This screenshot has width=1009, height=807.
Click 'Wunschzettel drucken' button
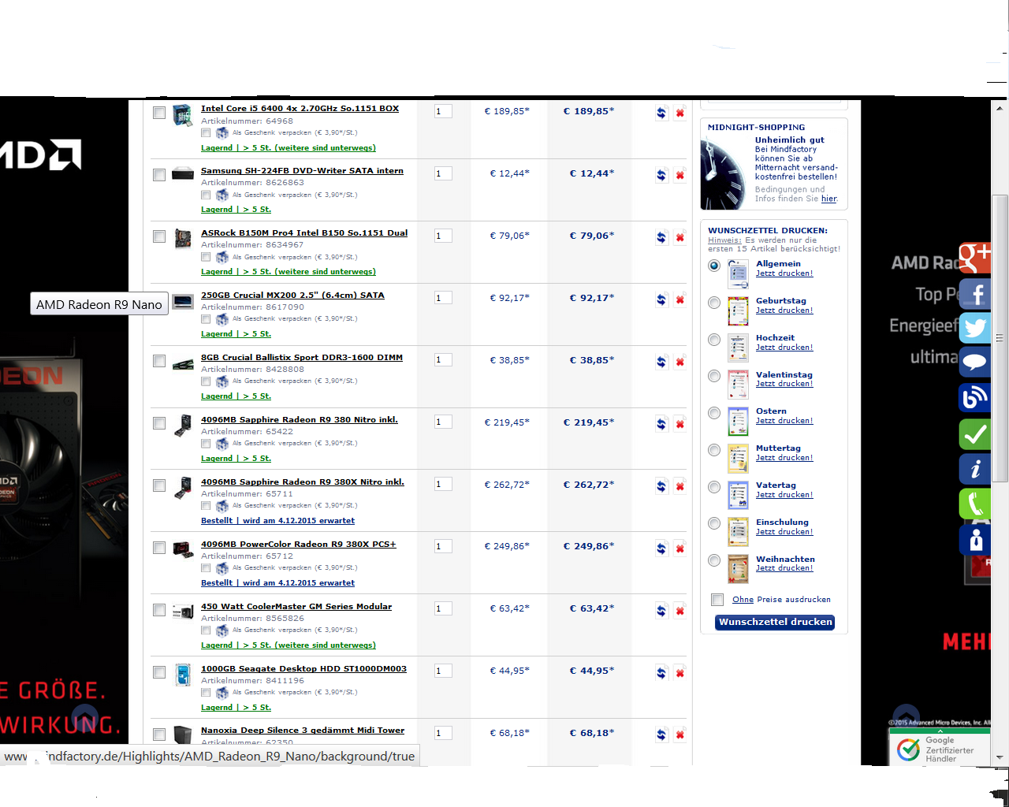click(775, 622)
